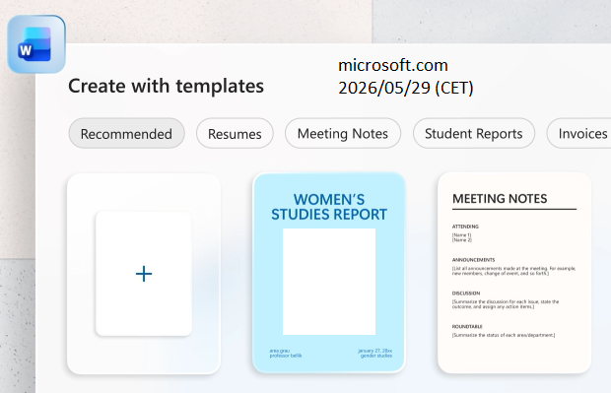Click the date 2026/05/29 (CET)
611x393 pixels.
406,88
